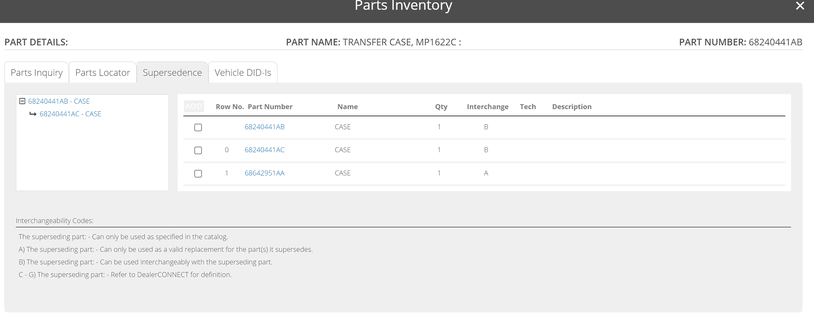Select 68240441AC - CASE tree child
The height and width of the screenshot is (331, 814).
70,114
